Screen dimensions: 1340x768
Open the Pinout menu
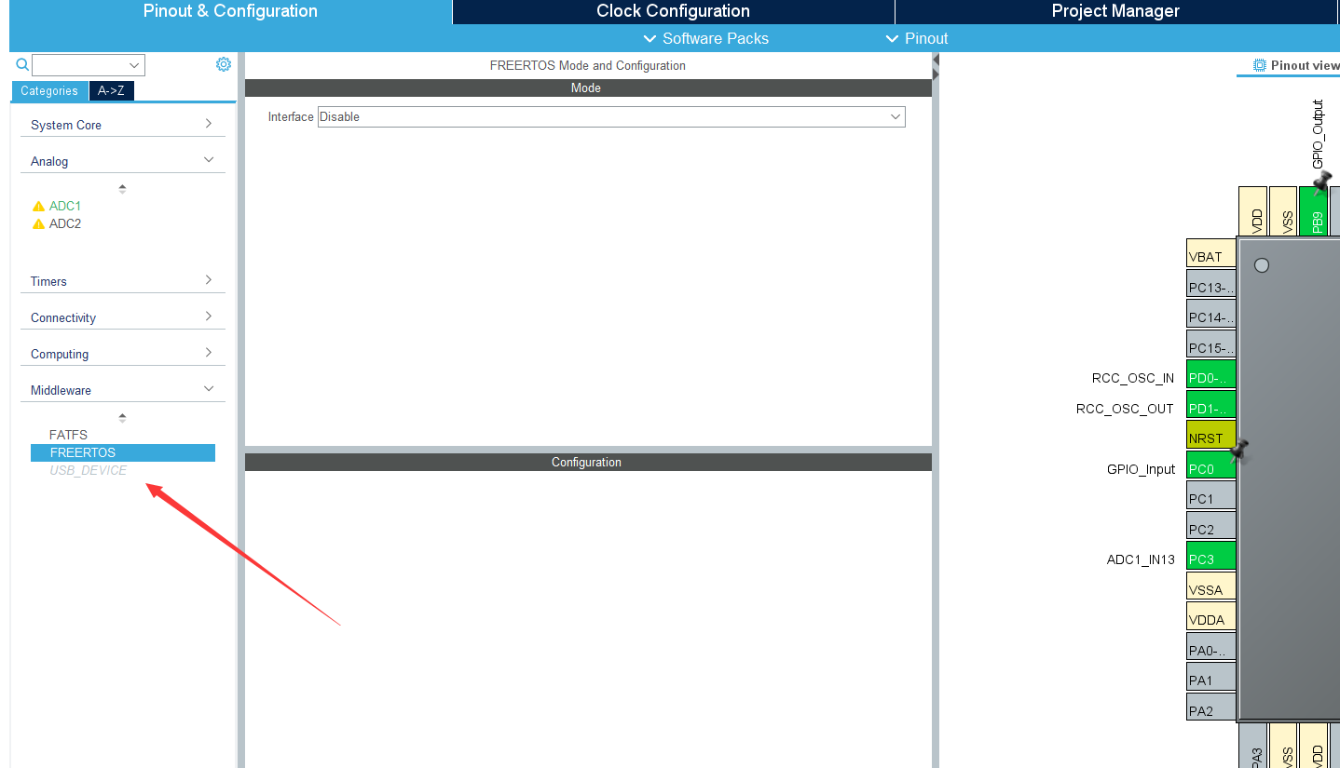coord(917,38)
